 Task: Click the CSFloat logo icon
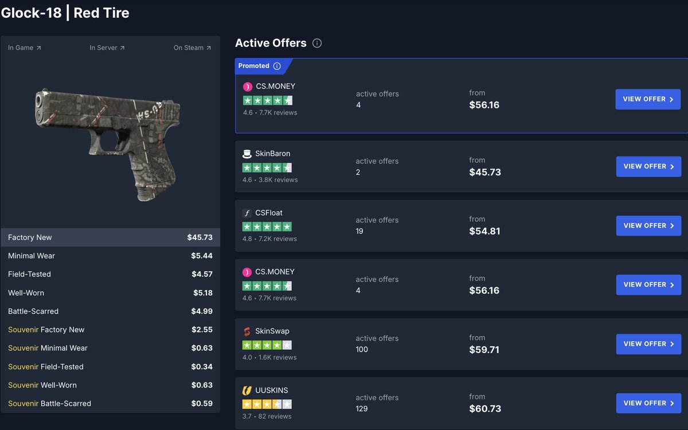[x=247, y=213]
